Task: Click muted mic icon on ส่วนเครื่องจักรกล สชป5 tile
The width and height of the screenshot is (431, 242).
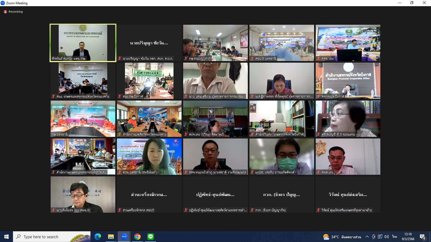Action: 120,210
